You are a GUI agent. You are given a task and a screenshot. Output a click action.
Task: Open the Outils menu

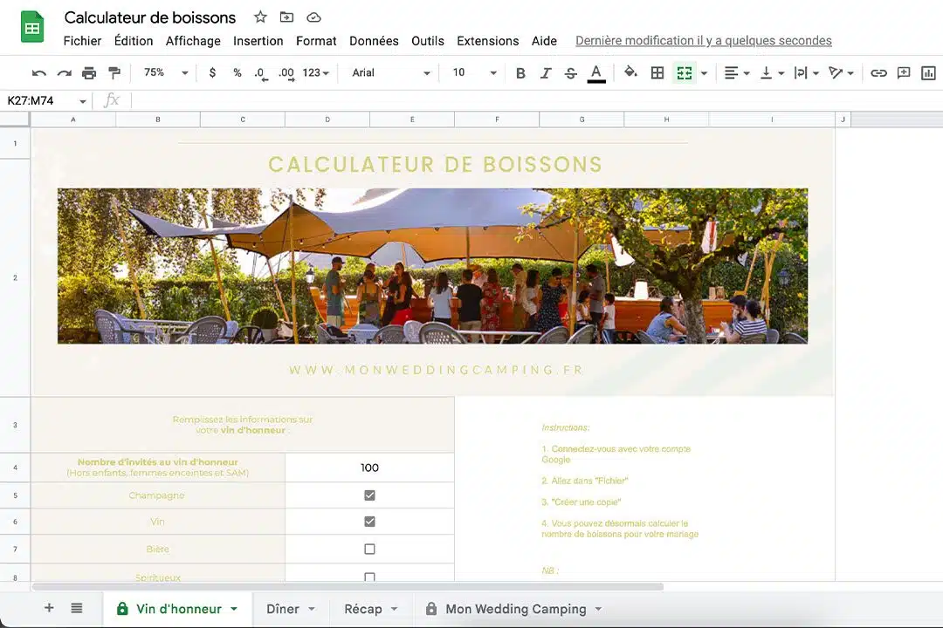click(x=428, y=41)
